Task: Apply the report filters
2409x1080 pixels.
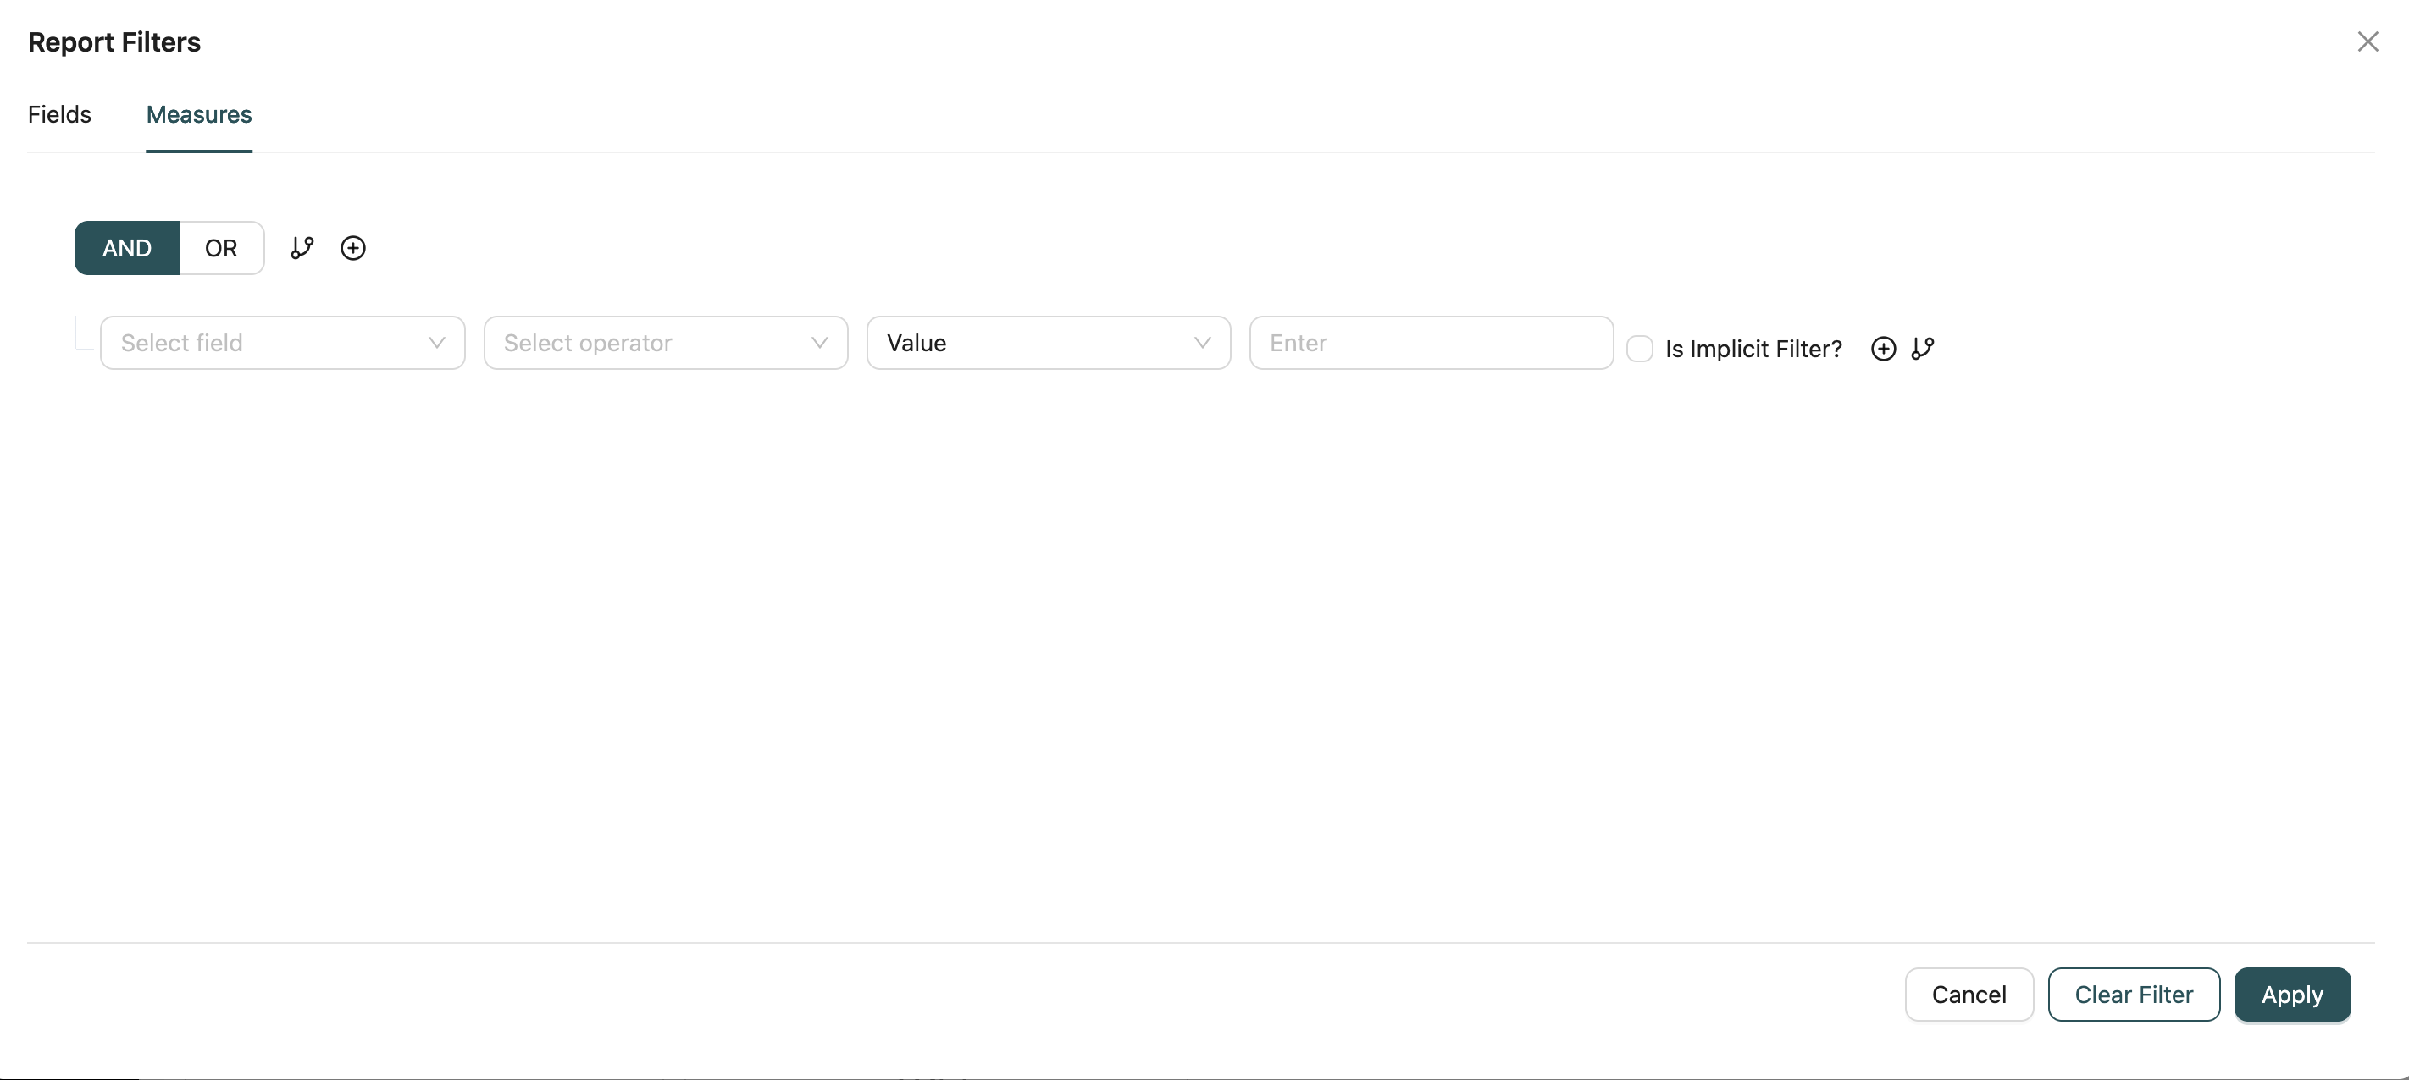Action: point(2292,994)
